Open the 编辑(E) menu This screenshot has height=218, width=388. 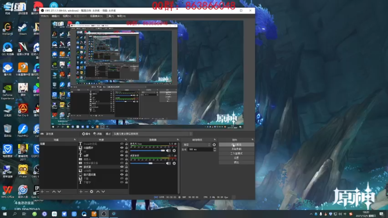pos(55,16)
